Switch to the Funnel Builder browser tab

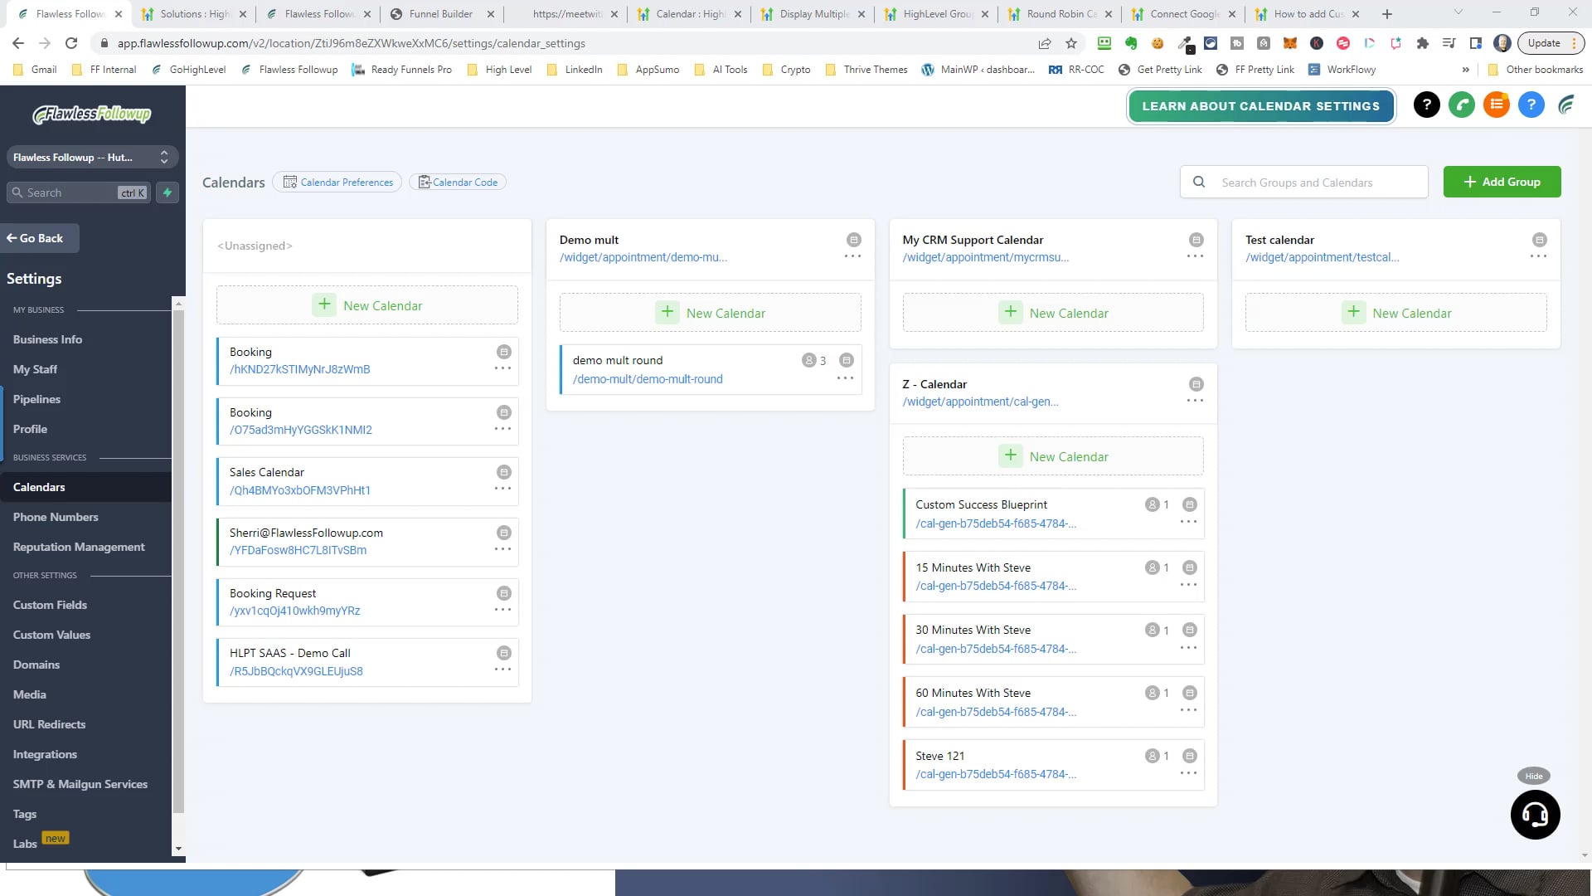(441, 14)
